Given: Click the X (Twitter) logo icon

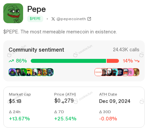Looking at the screenshot, I should coord(53,19).
